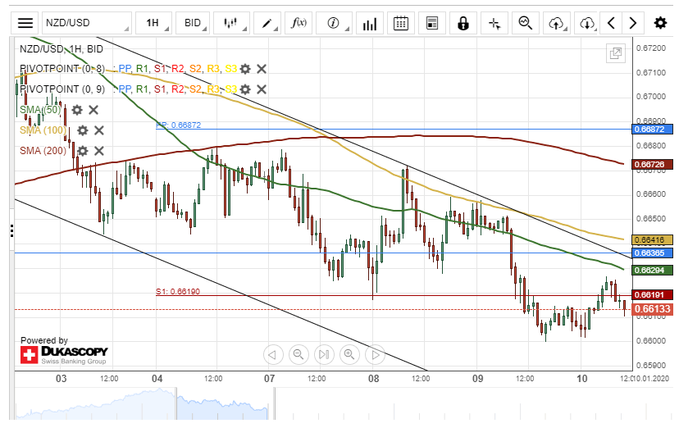Select the dark red 0.66726 SMA price tag
The width and height of the screenshot is (679, 428).
pyautogui.click(x=652, y=165)
